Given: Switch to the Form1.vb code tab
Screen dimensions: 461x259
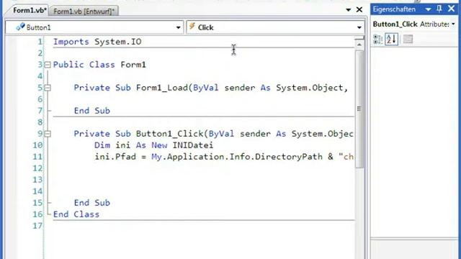Looking at the screenshot, I should click(29, 11).
